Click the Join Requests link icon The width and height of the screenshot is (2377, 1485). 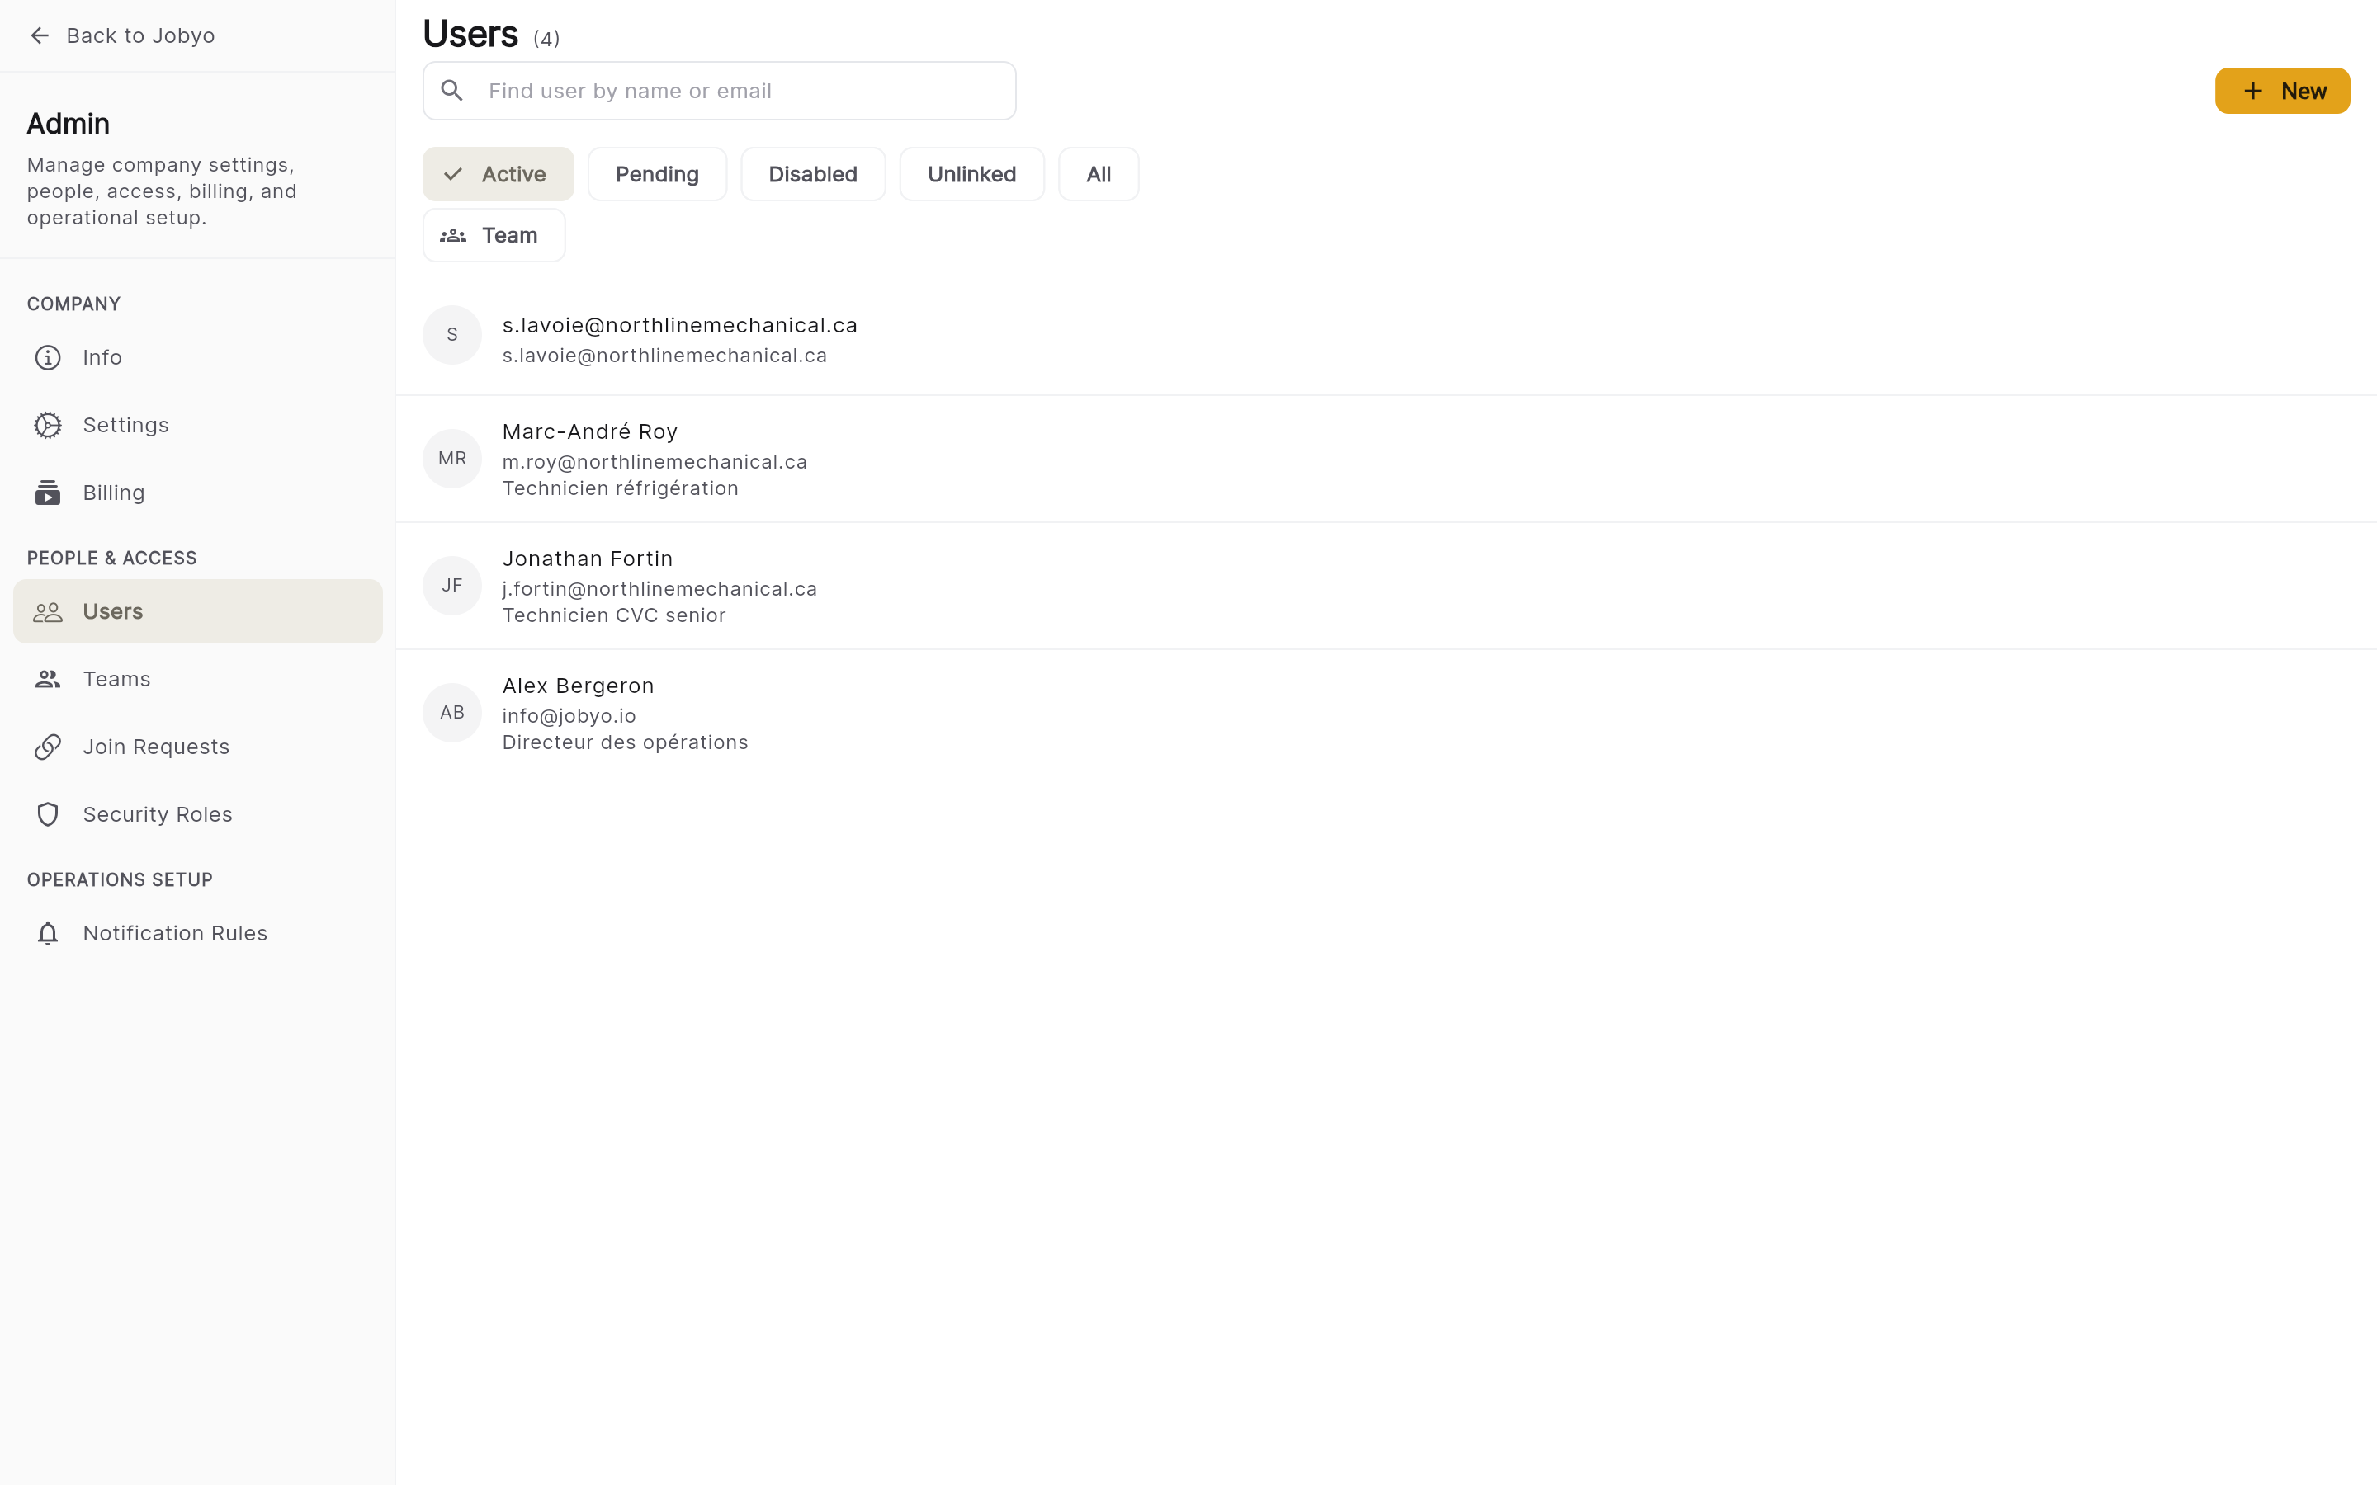coord(47,747)
